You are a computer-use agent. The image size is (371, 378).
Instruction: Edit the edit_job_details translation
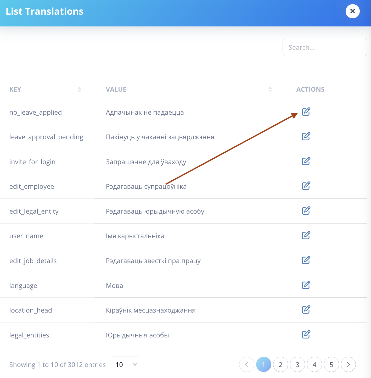(x=306, y=260)
